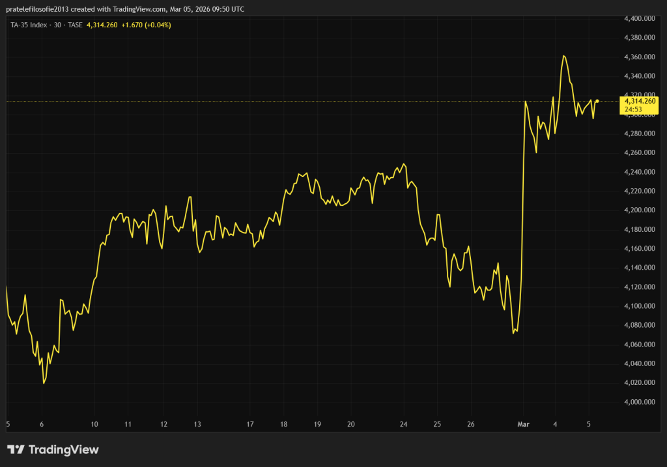Click the 4,400.000 price axis label
The height and width of the screenshot is (467, 667).
pos(639,18)
